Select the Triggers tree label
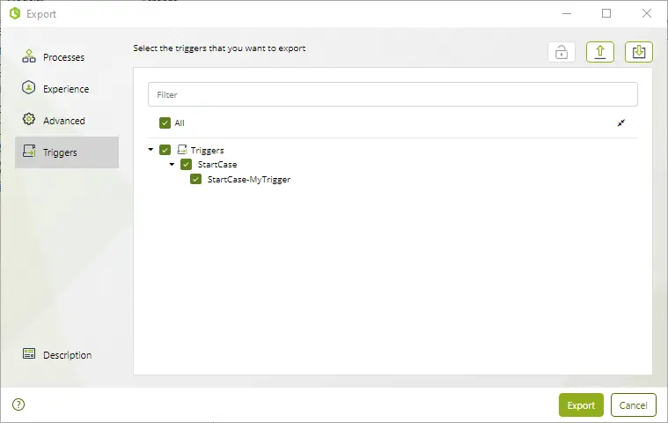 207,150
